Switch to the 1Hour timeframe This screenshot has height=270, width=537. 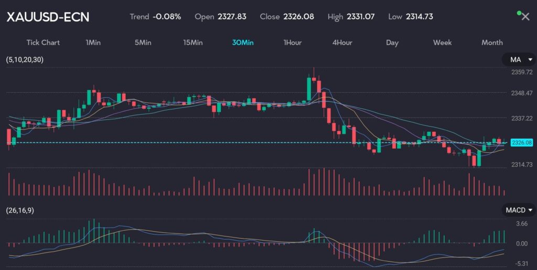click(x=292, y=42)
